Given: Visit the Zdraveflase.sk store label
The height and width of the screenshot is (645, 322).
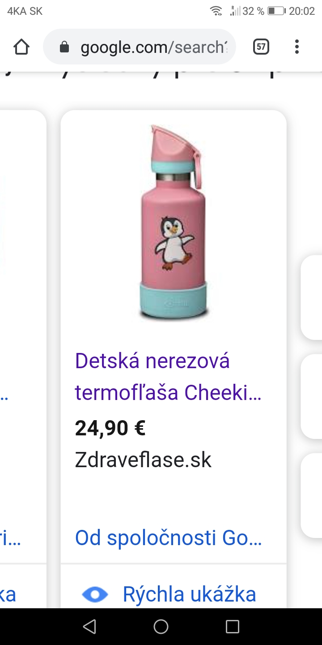Looking at the screenshot, I should pyautogui.click(x=143, y=460).
